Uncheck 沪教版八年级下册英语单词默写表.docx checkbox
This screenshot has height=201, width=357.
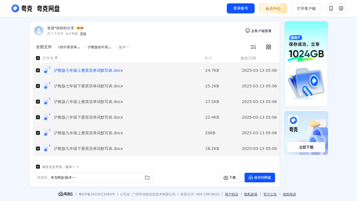click(38, 117)
